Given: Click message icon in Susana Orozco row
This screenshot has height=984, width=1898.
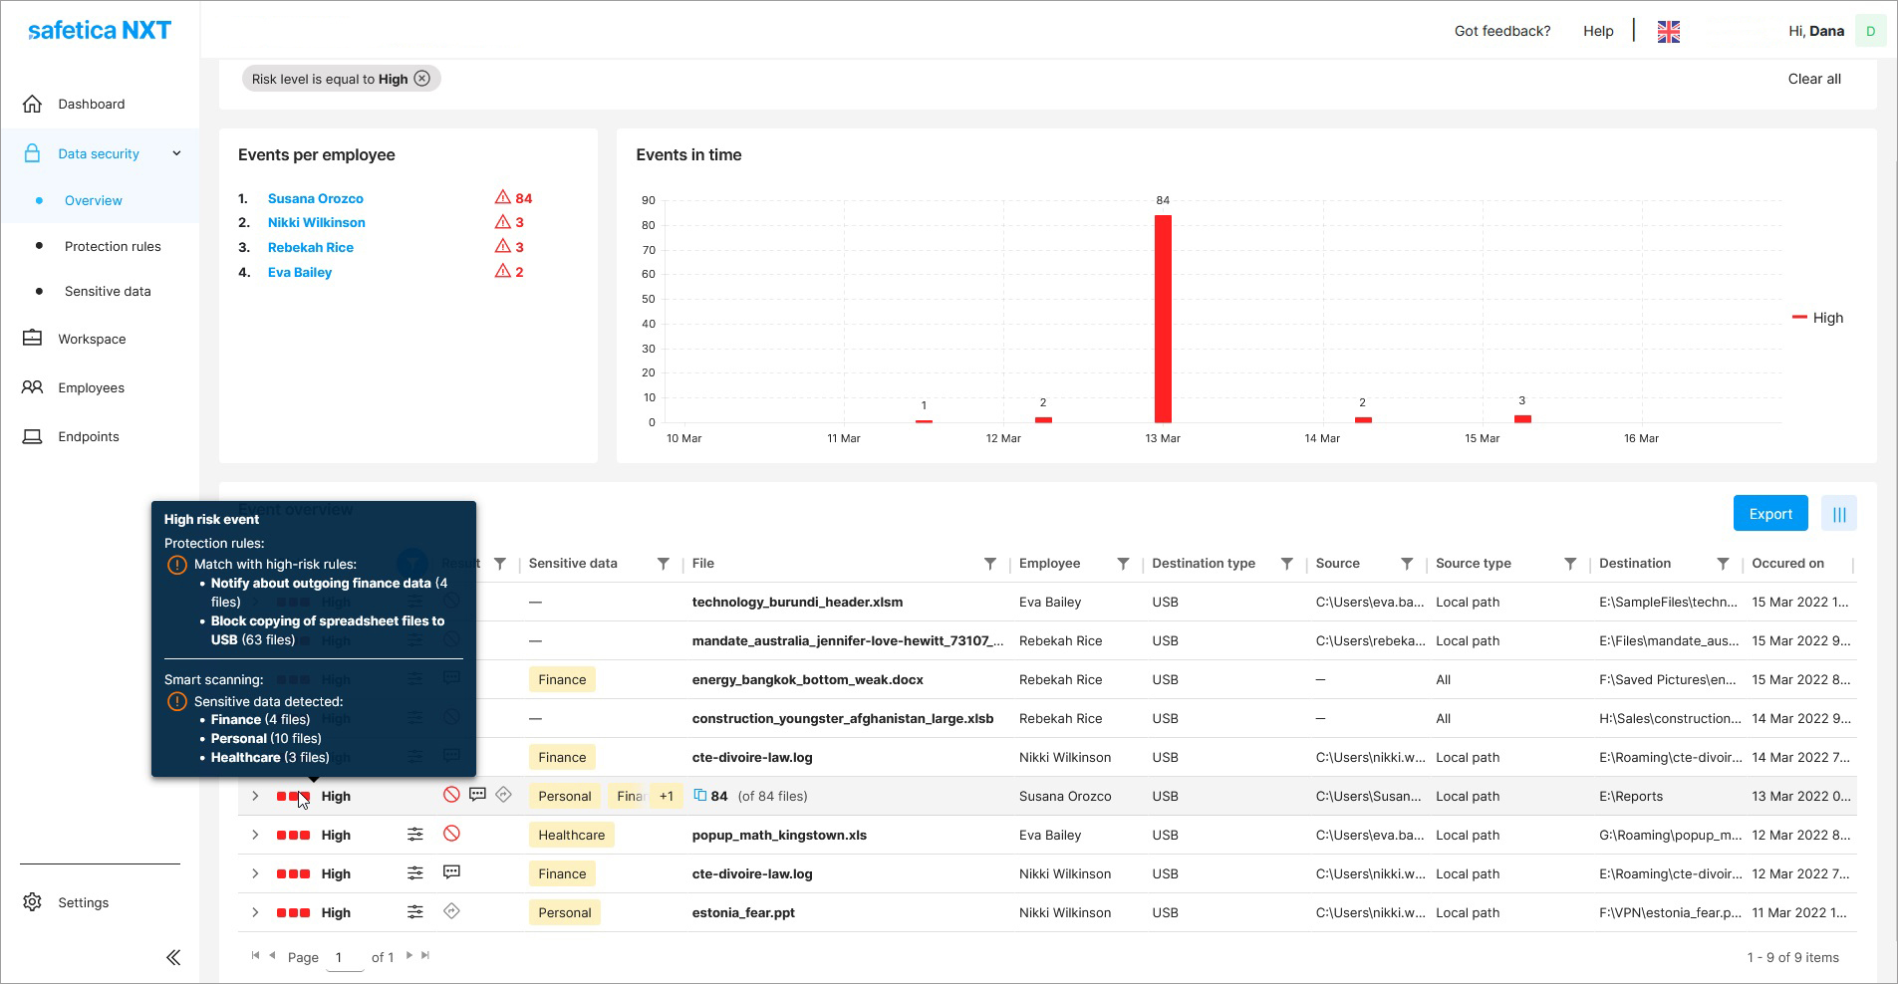Looking at the screenshot, I should 477,795.
